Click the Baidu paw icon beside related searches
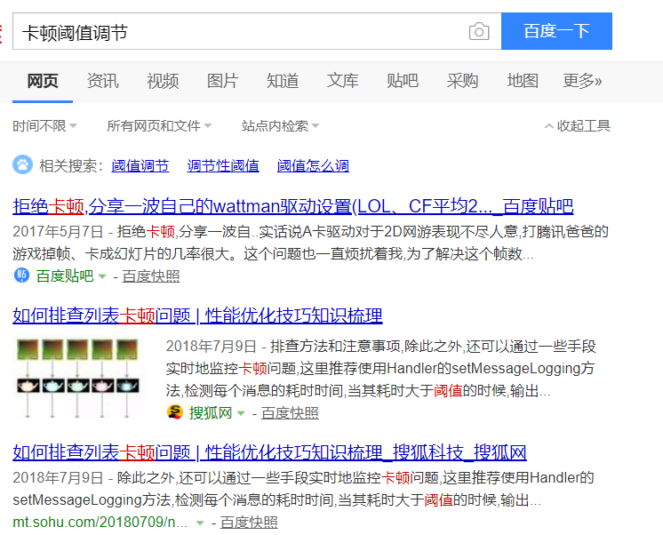 tap(21, 165)
